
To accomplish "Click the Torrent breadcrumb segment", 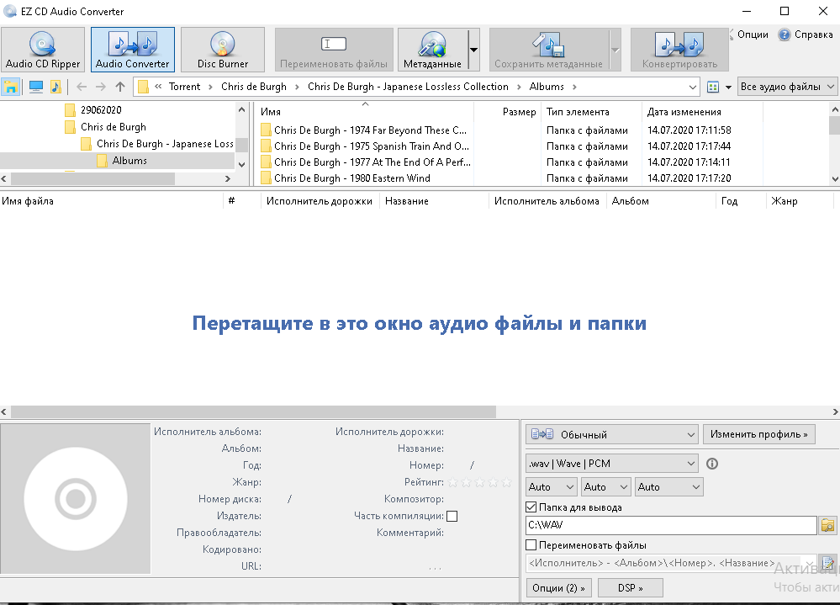I will pos(184,87).
